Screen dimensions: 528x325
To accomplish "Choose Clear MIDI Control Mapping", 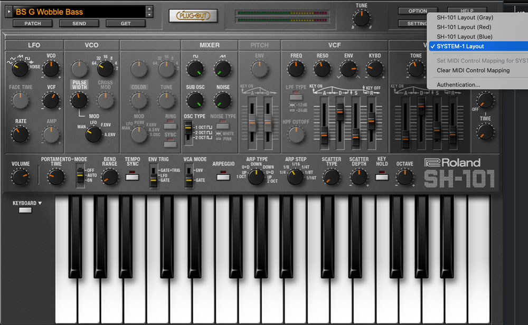I will [x=473, y=70].
